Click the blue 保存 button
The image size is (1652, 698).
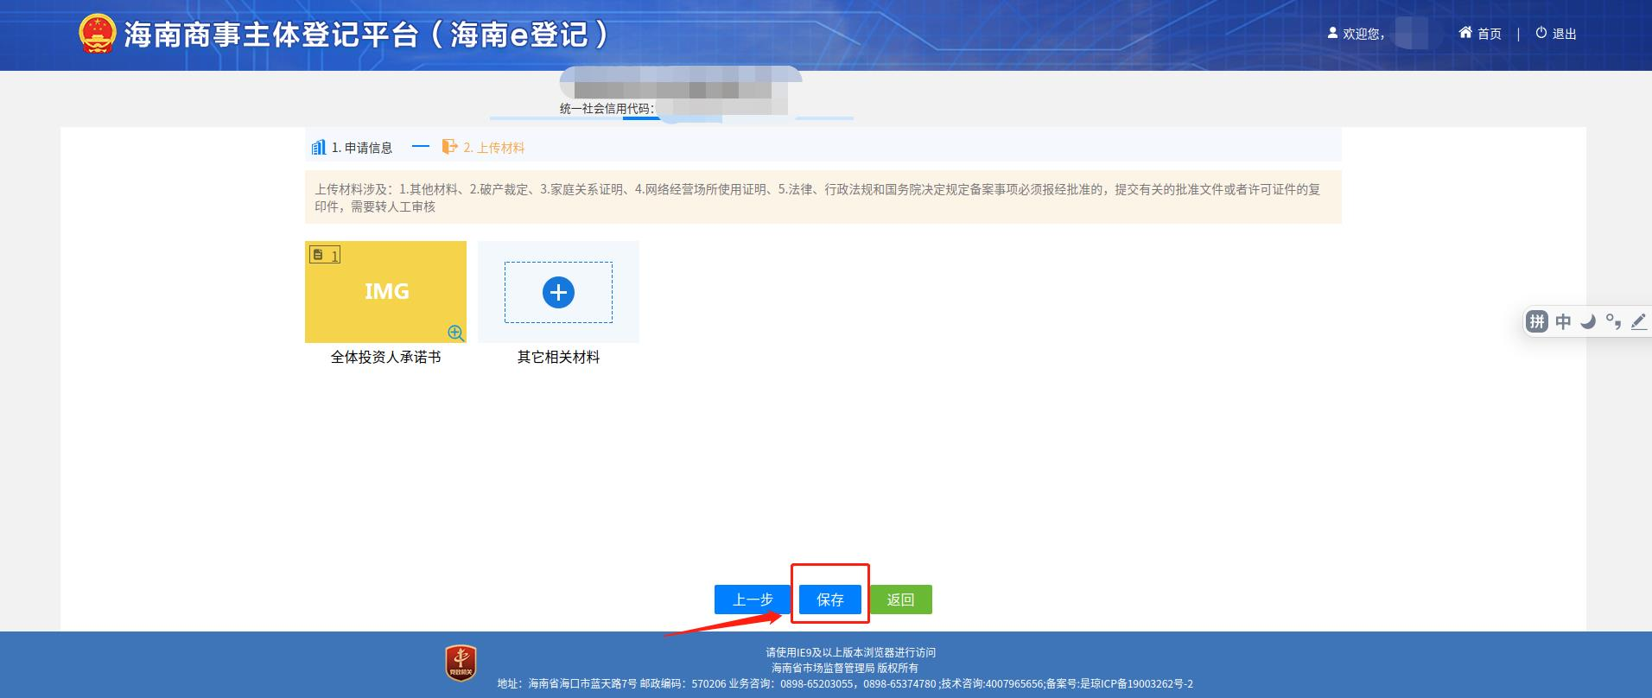829,600
